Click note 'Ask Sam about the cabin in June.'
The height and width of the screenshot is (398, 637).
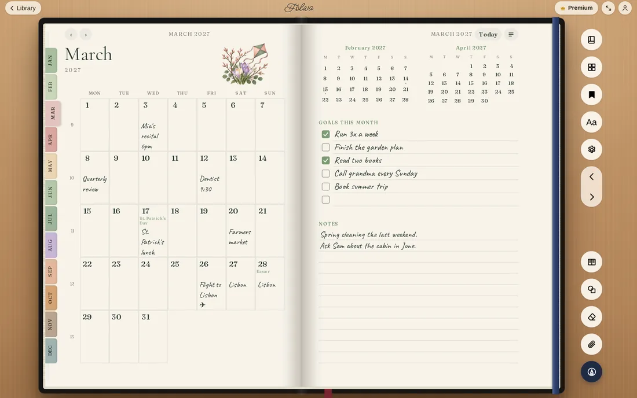(368, 246)
